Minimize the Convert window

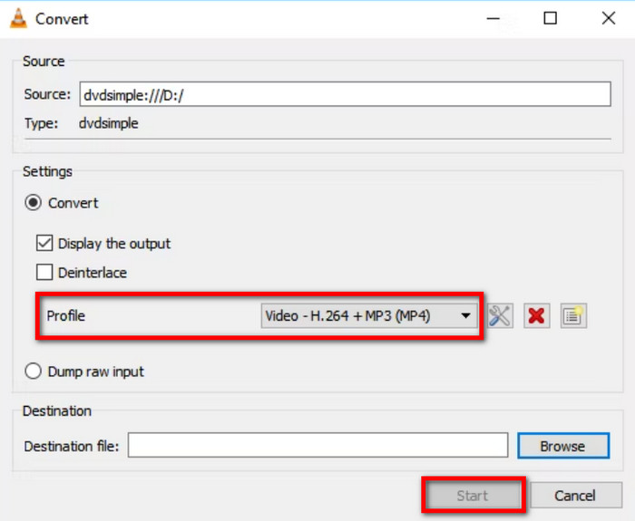pyautogui.click(x=493, y=19)
